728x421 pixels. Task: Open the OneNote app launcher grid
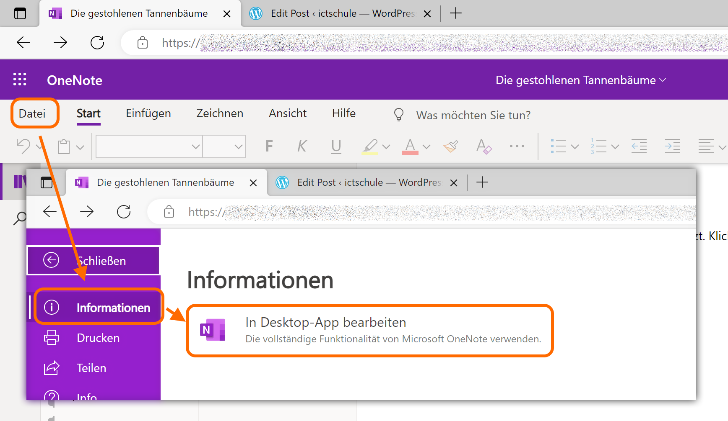point(20,80)
